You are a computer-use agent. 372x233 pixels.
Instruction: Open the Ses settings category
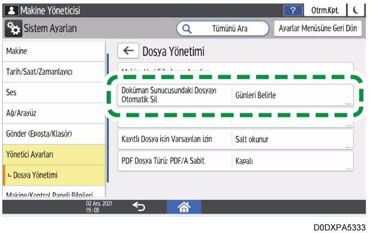(53, 92)
